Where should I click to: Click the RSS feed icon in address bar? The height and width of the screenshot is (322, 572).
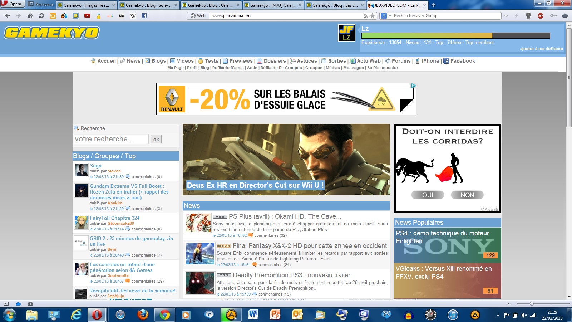(x=365, y=16)
